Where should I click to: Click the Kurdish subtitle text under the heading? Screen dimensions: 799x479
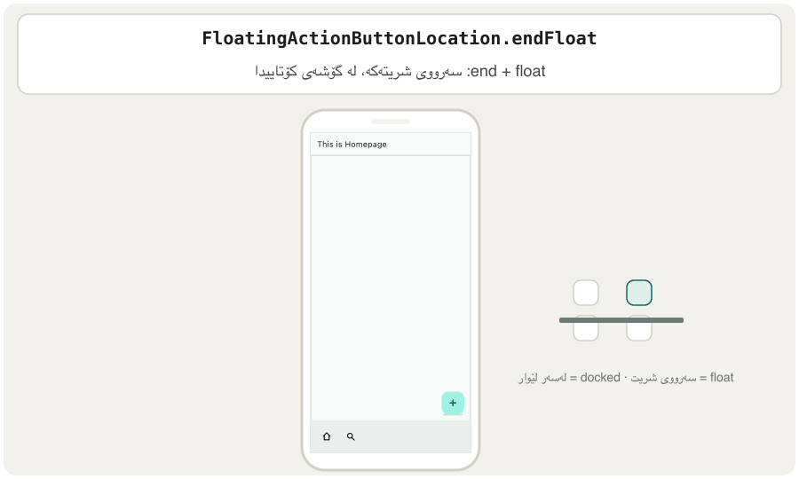[x=360, y=72]
